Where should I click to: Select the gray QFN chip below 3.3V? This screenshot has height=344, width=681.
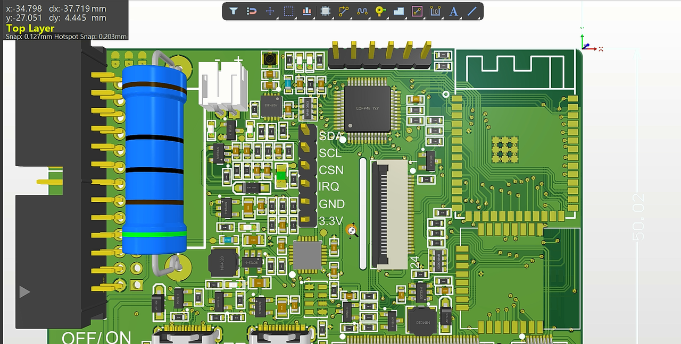[308, 255]
